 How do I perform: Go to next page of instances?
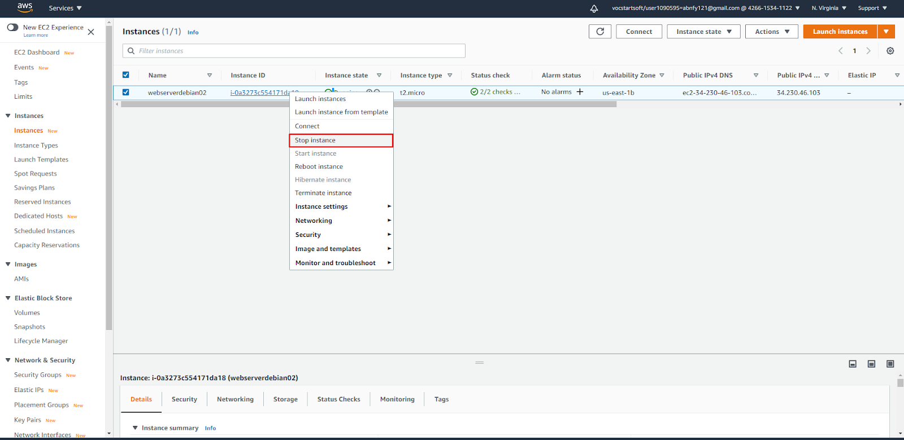tap(868, 51)
